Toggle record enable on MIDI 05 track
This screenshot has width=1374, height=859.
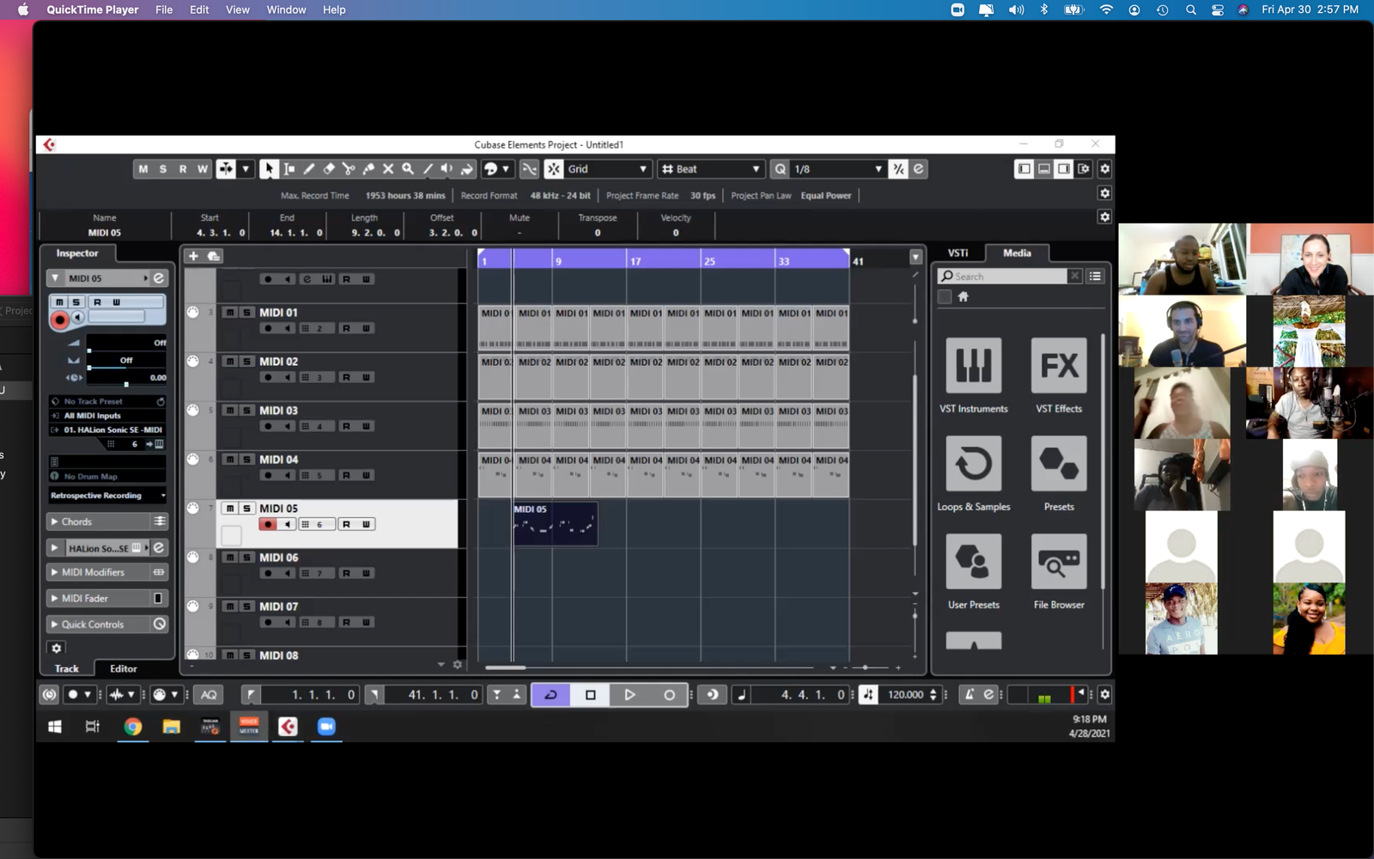point(268,524)
